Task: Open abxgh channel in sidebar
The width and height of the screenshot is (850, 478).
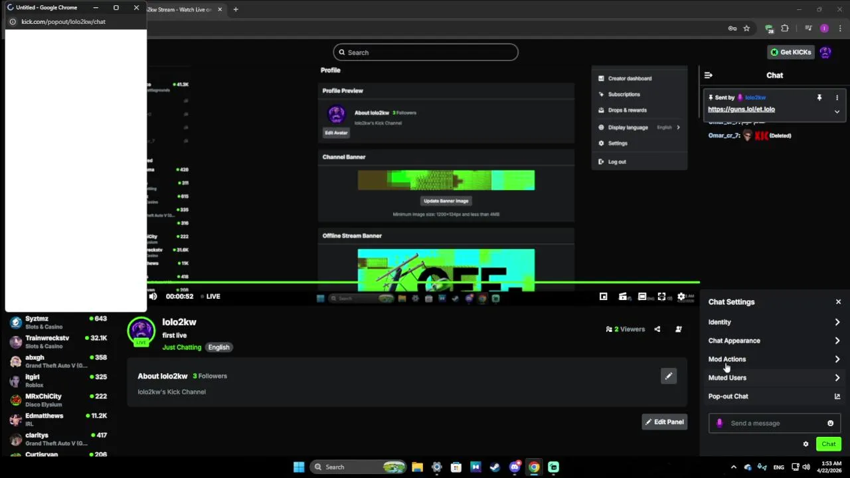Action: [58, 361]
